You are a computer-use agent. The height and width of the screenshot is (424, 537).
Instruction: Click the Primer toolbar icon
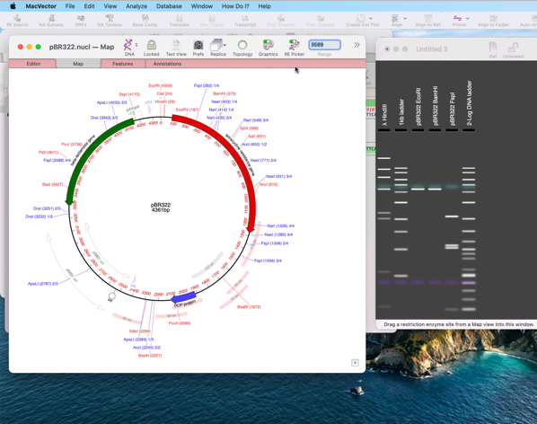point(458,21)
